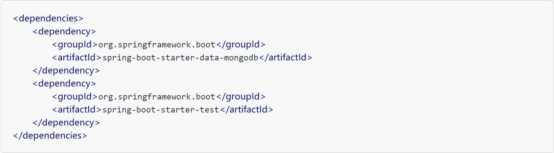554x153 pixels.
Task: Click closing artifactId tag after starter-test
Action: pyautogui.click(x=246, y=110)
